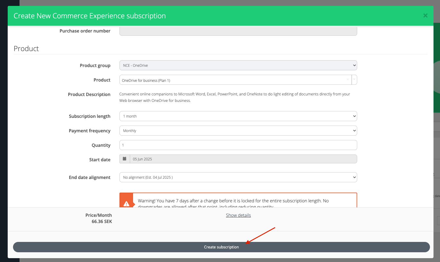Click the OneDrive for business (Plan 1) text

tap(146, 80)
